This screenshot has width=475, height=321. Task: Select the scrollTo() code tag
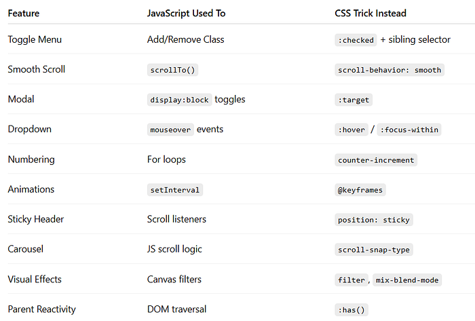click(172, 70)
